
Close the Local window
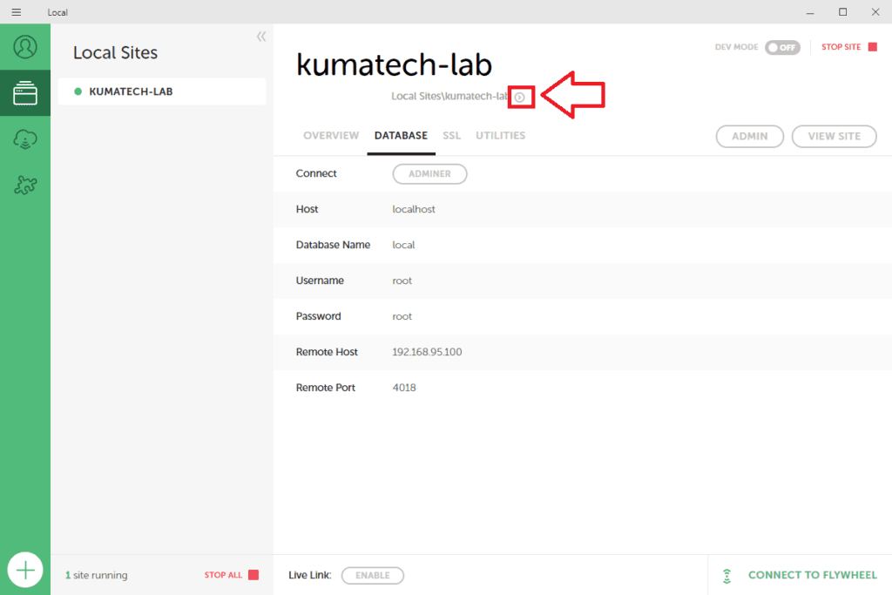[x=875, y=12]
